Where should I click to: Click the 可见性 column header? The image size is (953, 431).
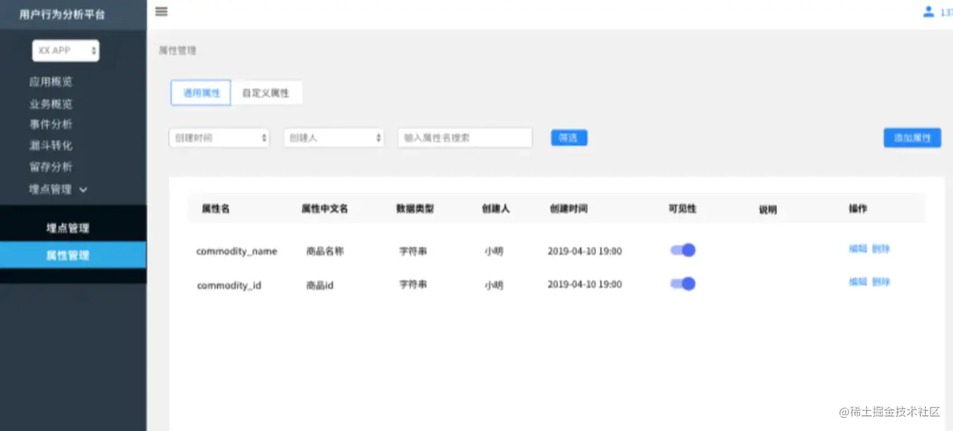683,208
